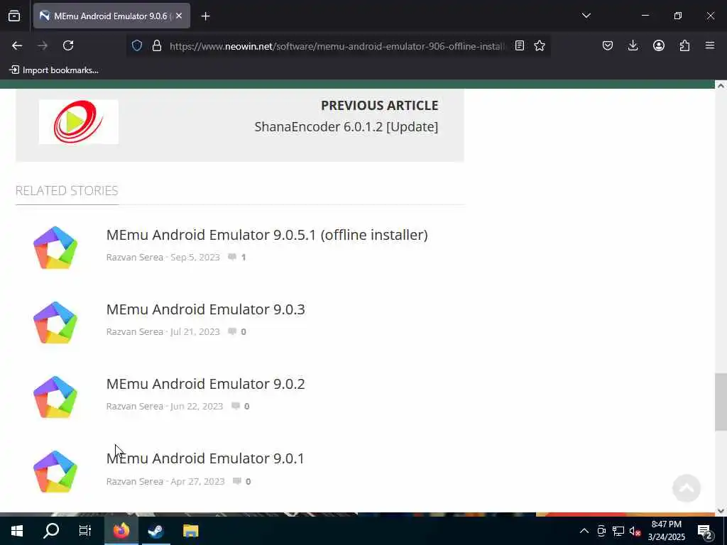Open the tracking protection shield
Screen dimensions: 727x545
[x=137, y=45]
